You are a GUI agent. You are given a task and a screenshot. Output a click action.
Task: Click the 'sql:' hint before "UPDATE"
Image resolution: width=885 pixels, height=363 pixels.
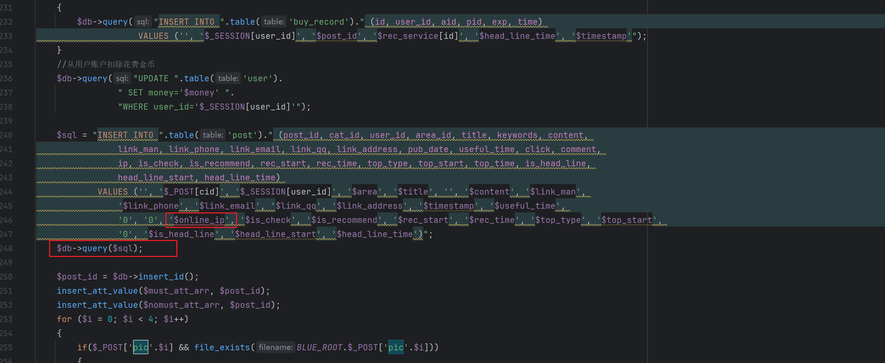coord(122,78)
